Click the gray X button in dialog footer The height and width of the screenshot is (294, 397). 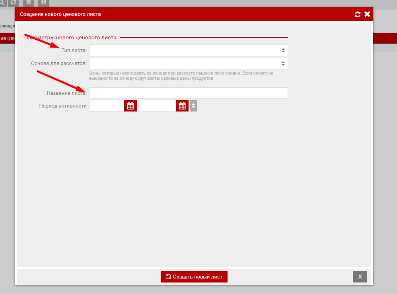point(360,277)
